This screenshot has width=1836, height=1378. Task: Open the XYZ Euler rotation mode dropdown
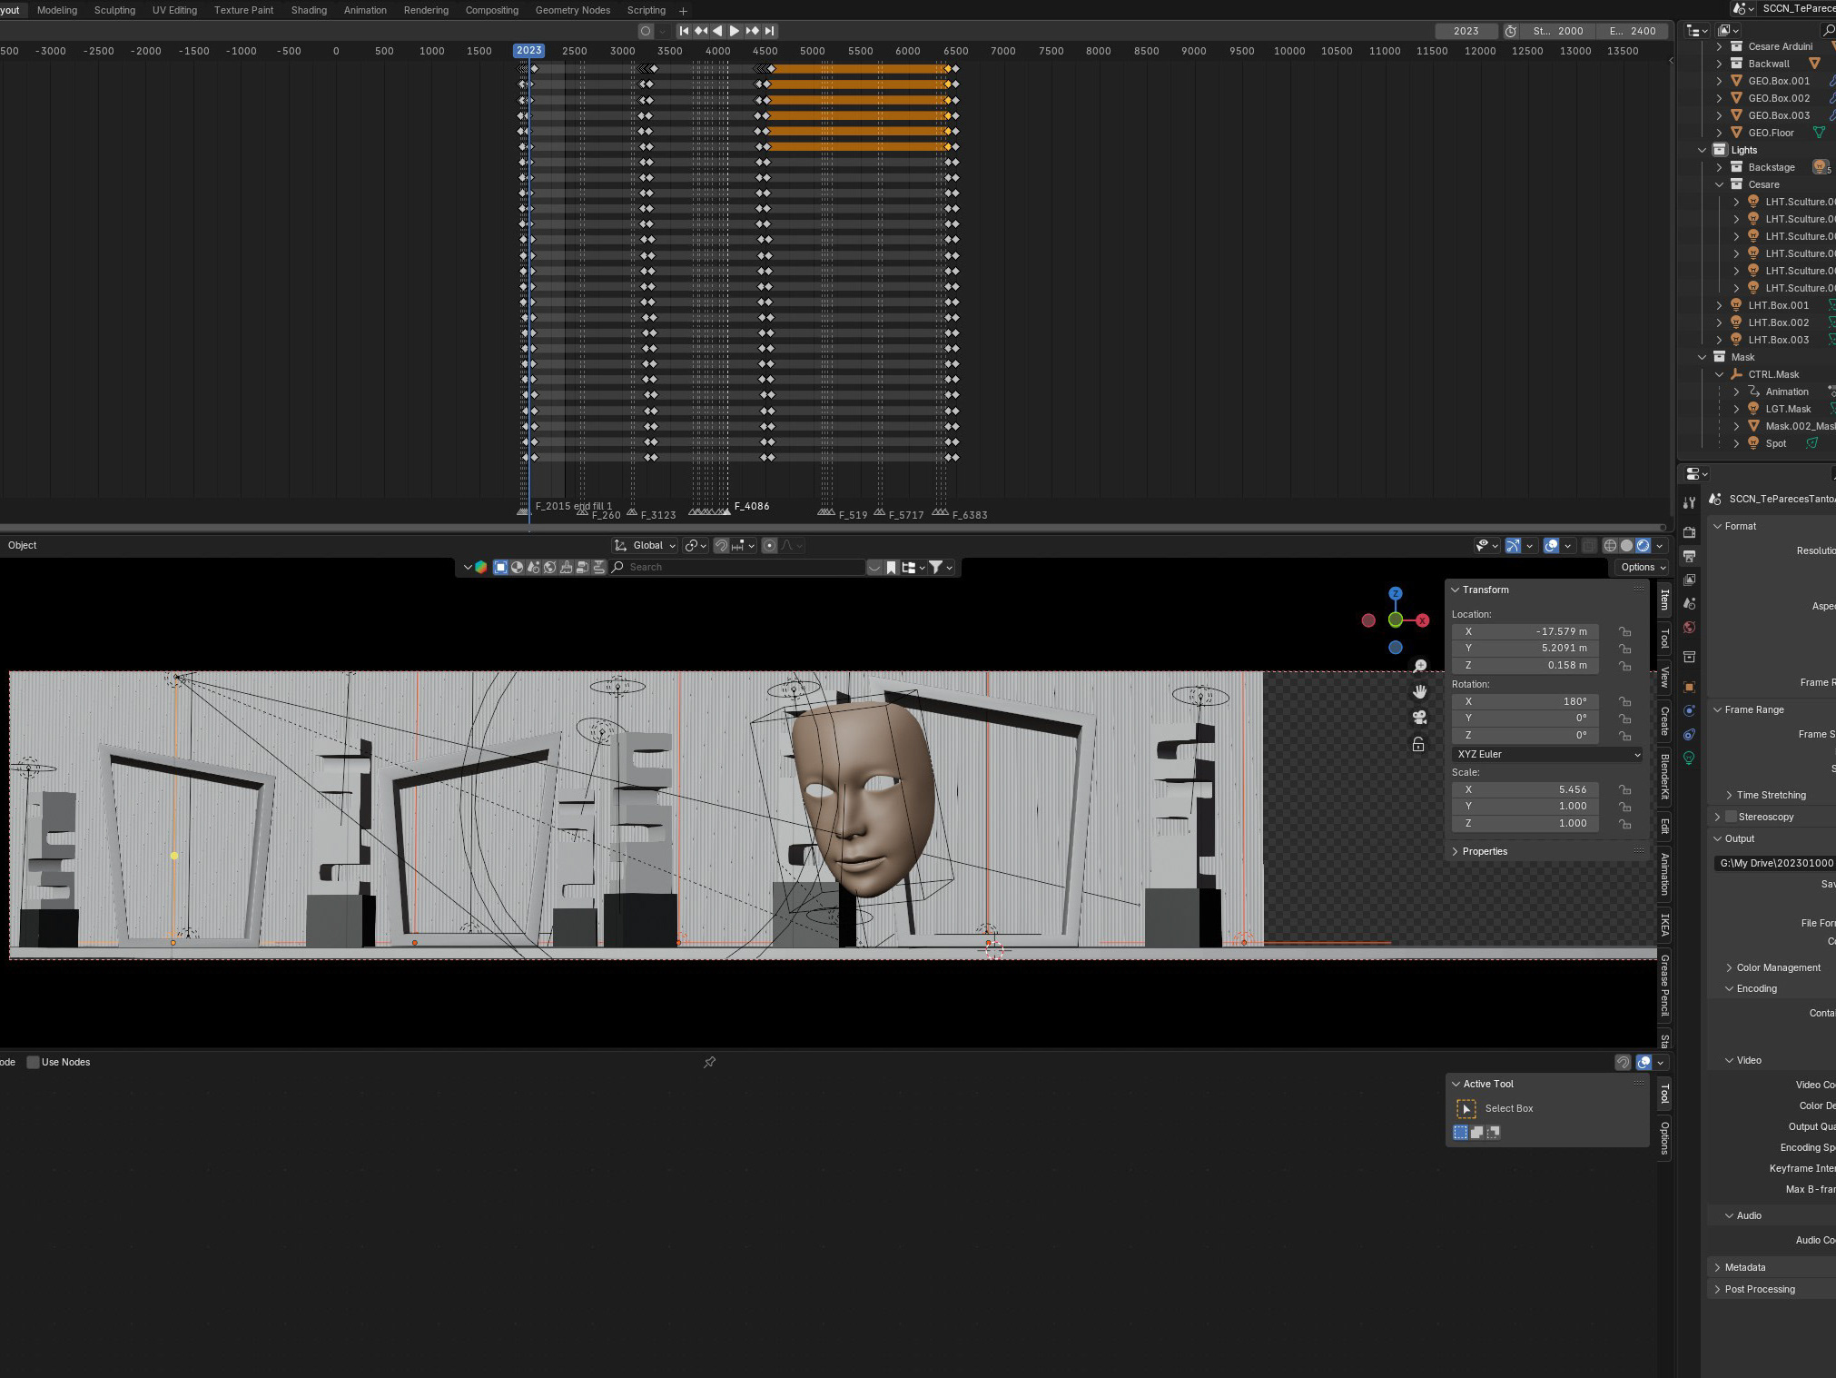click(x=1548, y=754)
